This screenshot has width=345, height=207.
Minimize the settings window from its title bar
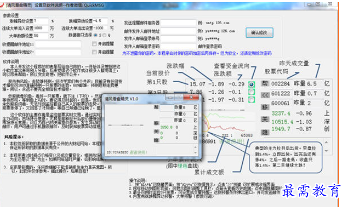coord(309,4)
